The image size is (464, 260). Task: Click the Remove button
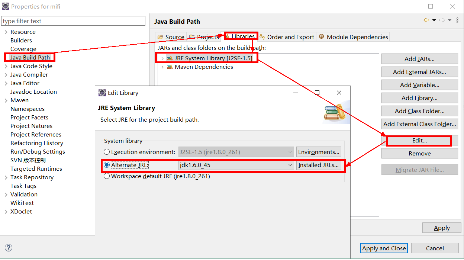coord(419,153)
